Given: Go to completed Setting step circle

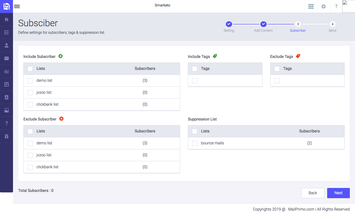Looking at the screenshot, I should (x=229, y=24).
